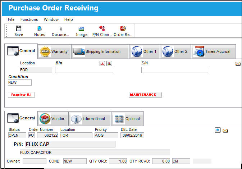
Task: Click the P/N field FLUX-CAP
Action: pyautogui.click(x=70, y=144)
